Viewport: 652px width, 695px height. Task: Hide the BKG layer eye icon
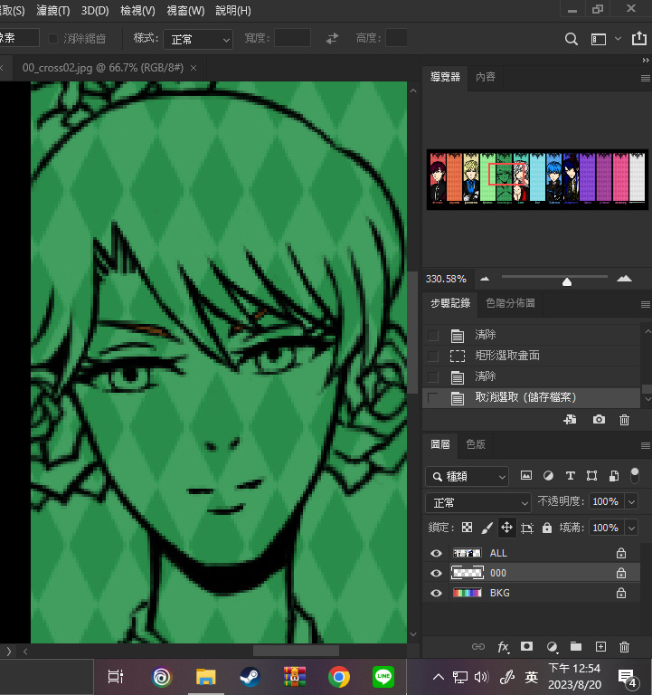[436, 593]
